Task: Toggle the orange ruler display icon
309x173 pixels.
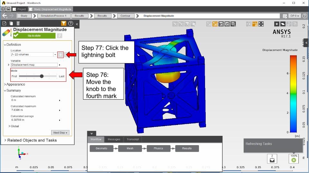Action: [x=255, y=24]
